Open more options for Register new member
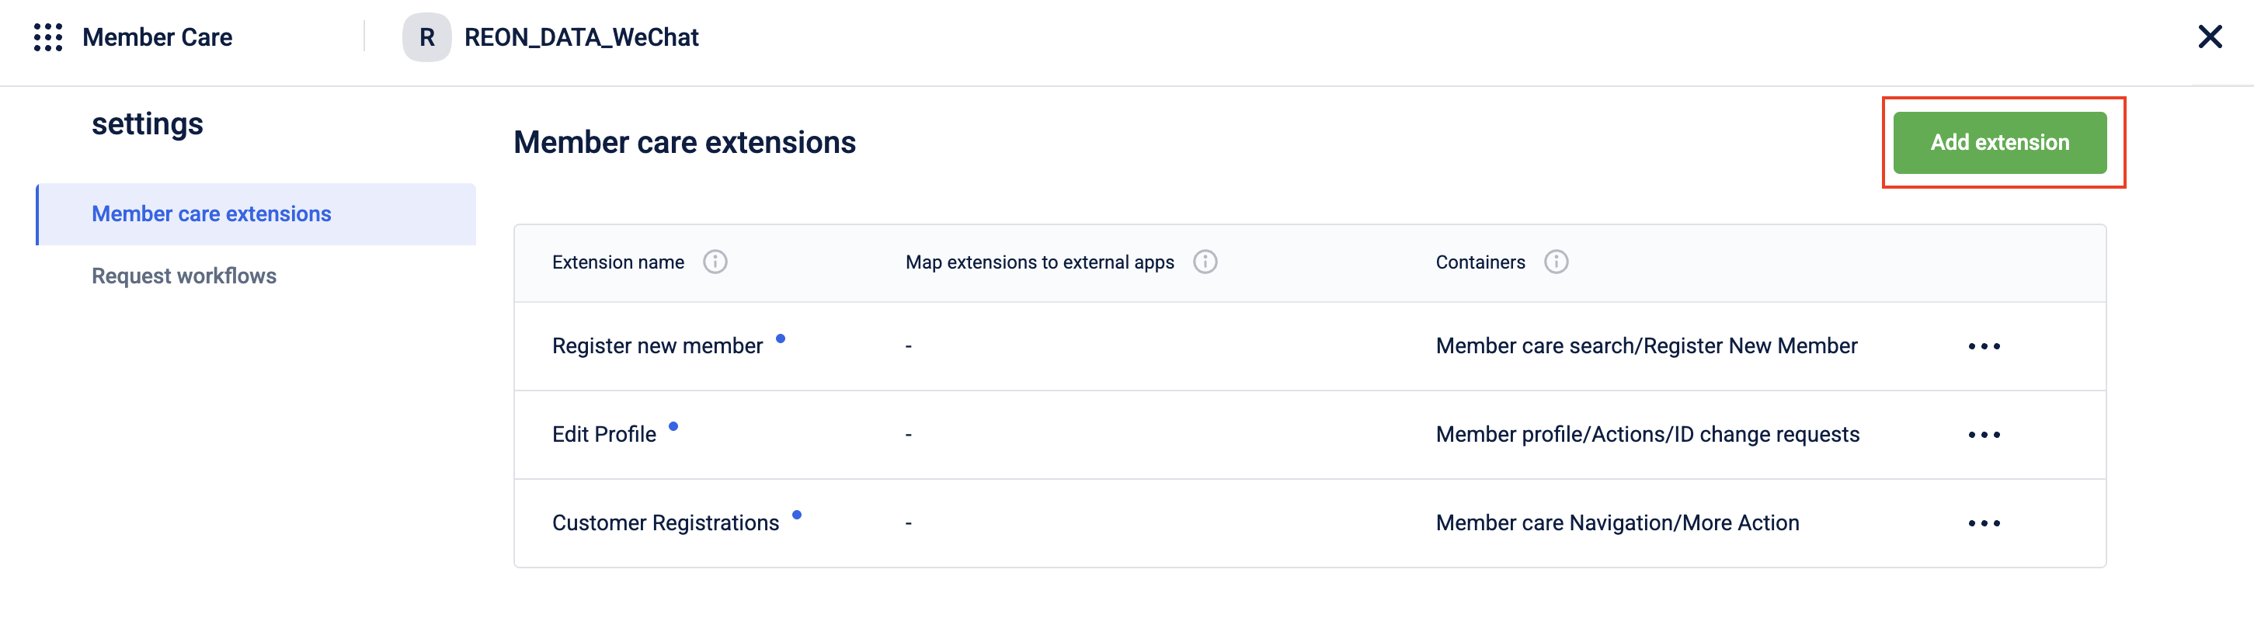The width and height of the screenshot is (2254, 618). 1984,347
